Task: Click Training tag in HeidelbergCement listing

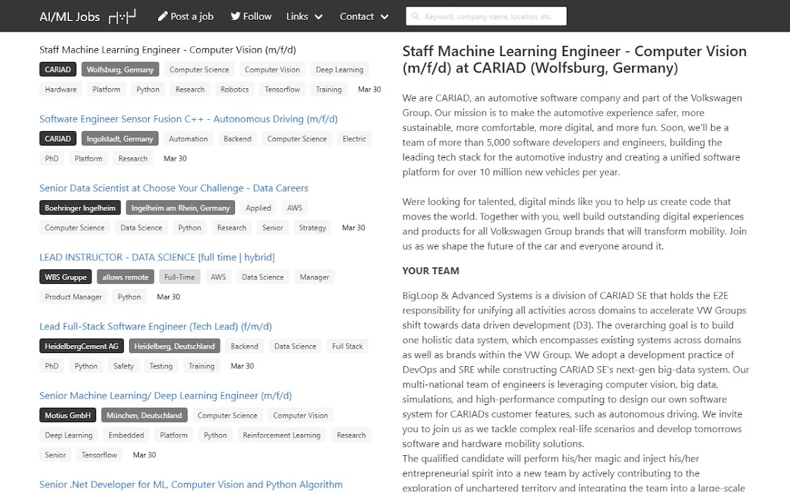Action: (201, 366)
